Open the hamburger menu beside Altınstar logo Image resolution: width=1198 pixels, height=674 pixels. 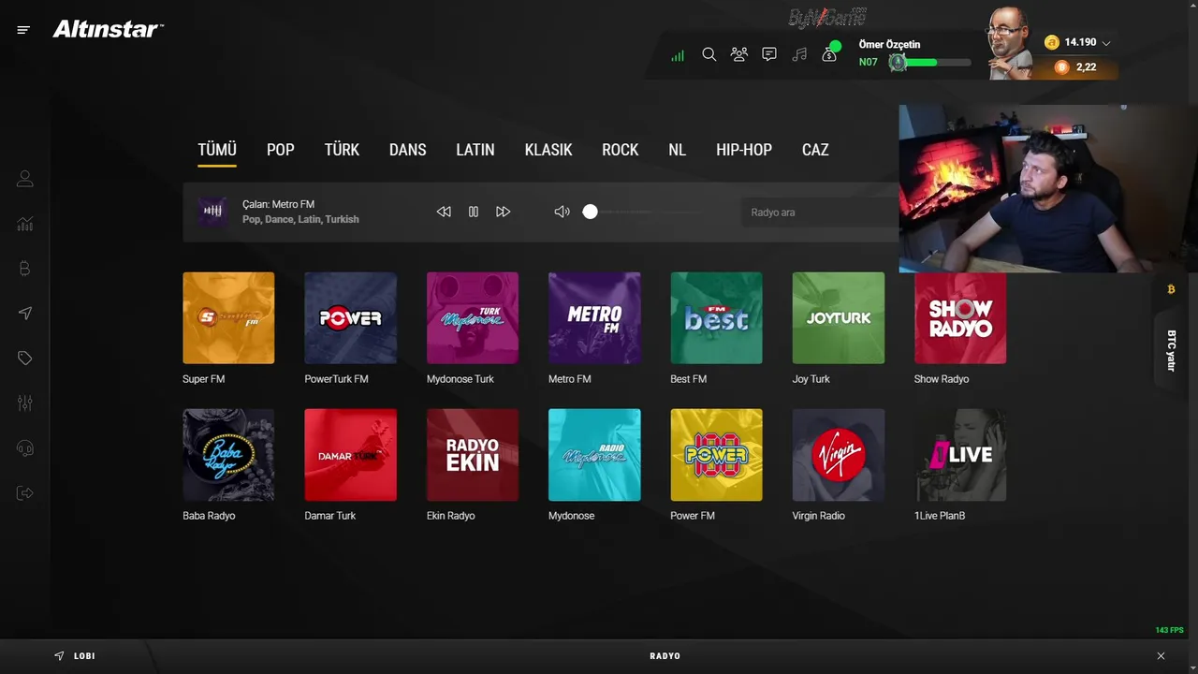tap(23, 30)
